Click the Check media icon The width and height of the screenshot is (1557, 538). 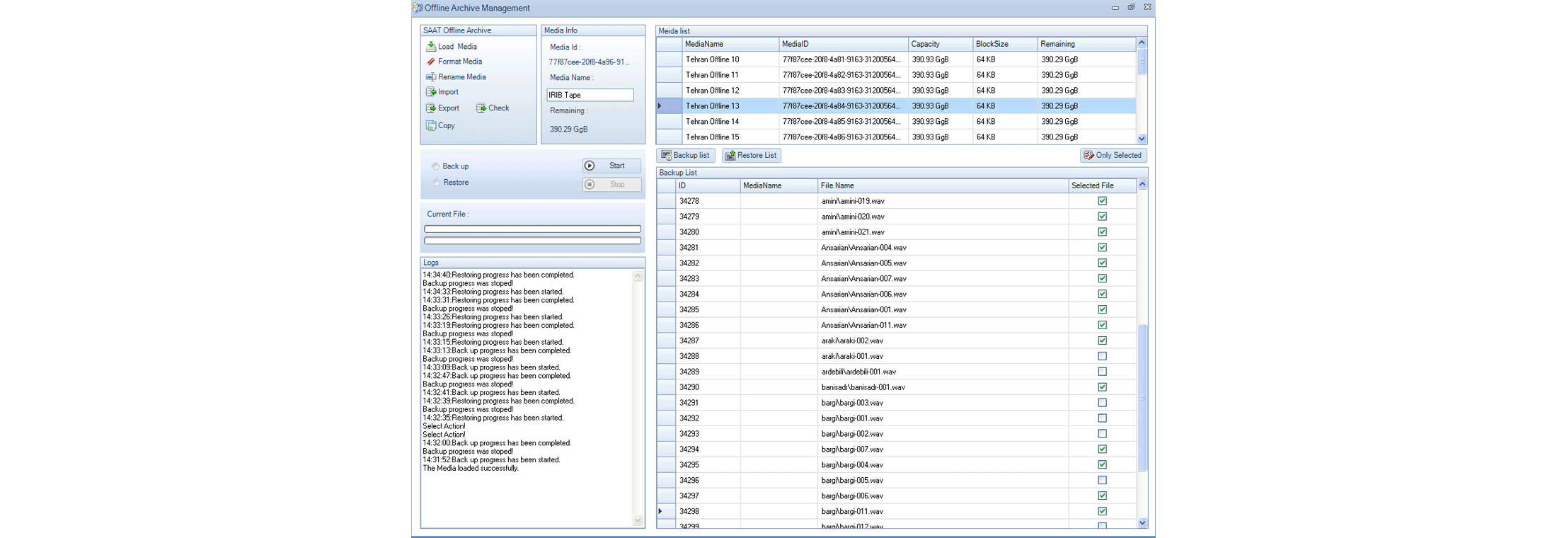[x=481, y=108]
